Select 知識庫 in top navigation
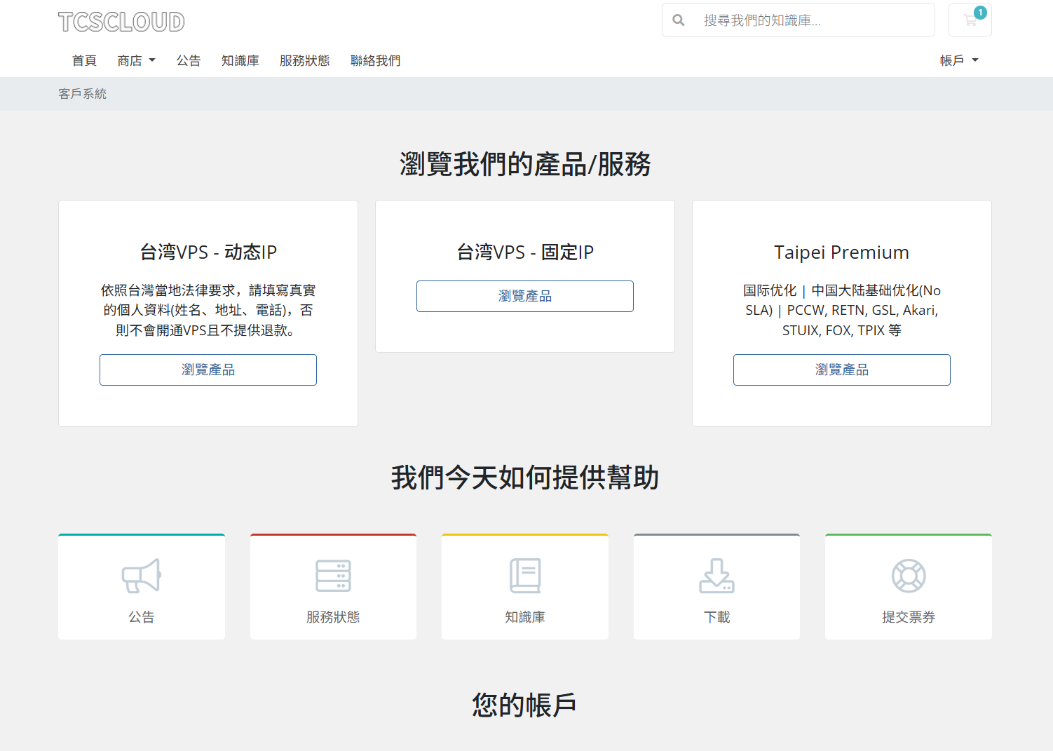 point(240,61)
